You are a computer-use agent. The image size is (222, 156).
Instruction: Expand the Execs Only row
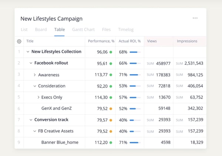[38, 97]
